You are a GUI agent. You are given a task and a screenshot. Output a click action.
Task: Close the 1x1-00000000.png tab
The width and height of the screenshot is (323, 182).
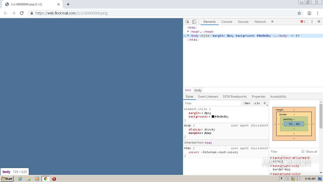coord(59,4)
